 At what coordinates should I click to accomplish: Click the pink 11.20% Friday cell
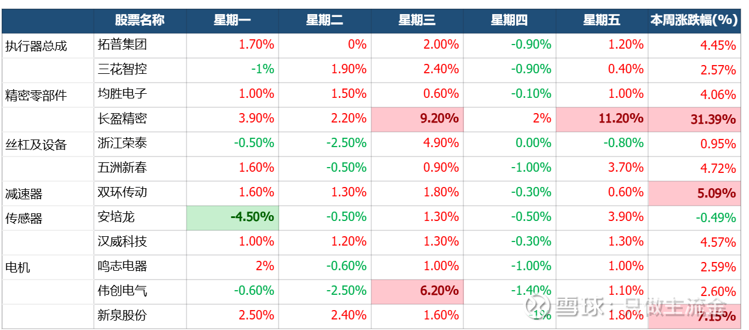click(x=602, y=118)
